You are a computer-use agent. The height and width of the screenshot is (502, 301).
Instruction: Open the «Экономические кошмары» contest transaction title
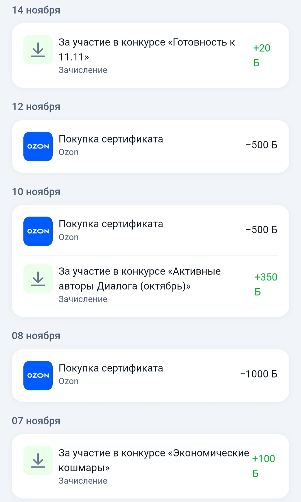coord(154,460)
